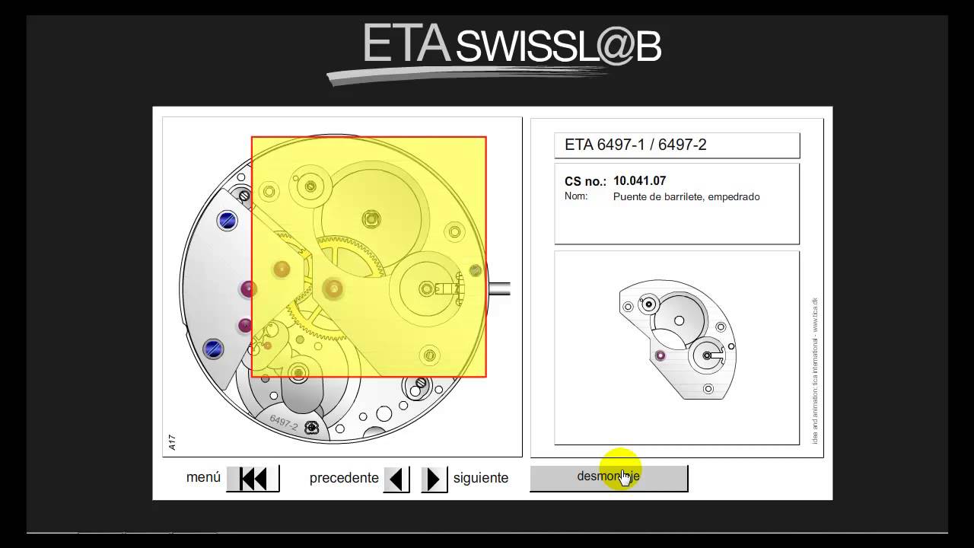Click the upper blue screw on balance cock
Image resolution: width=974 pixels, height=548 pixels.
coord(227,221)
